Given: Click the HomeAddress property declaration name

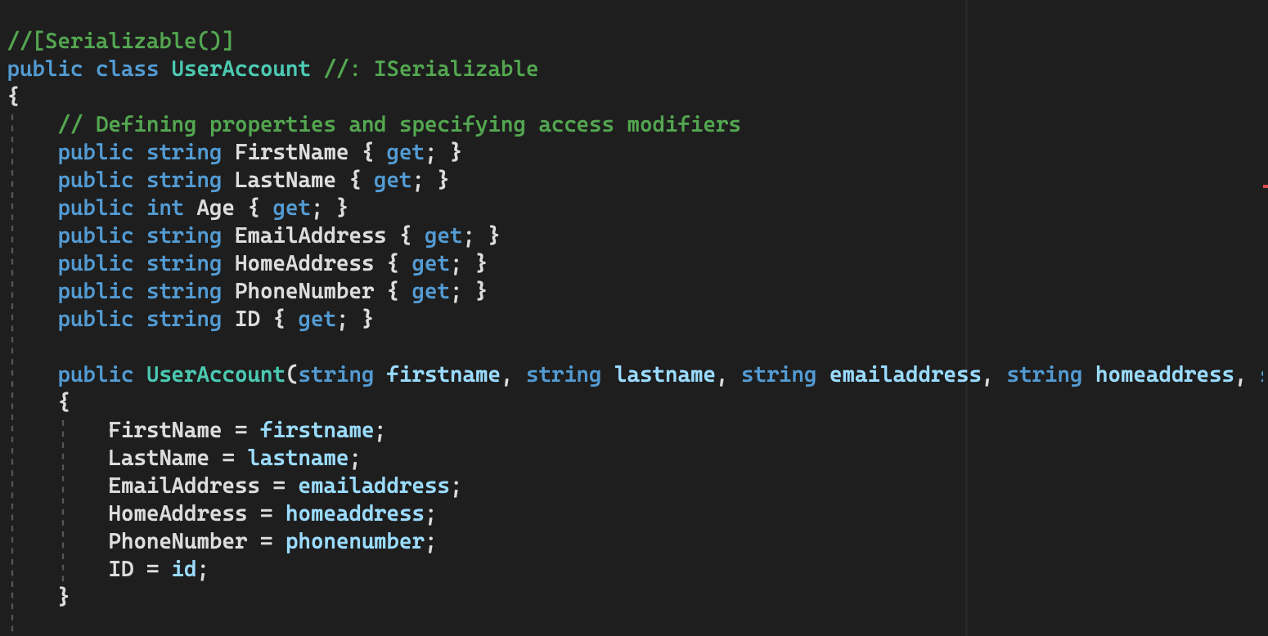Looking at the screenshot, I should (304, 263).
